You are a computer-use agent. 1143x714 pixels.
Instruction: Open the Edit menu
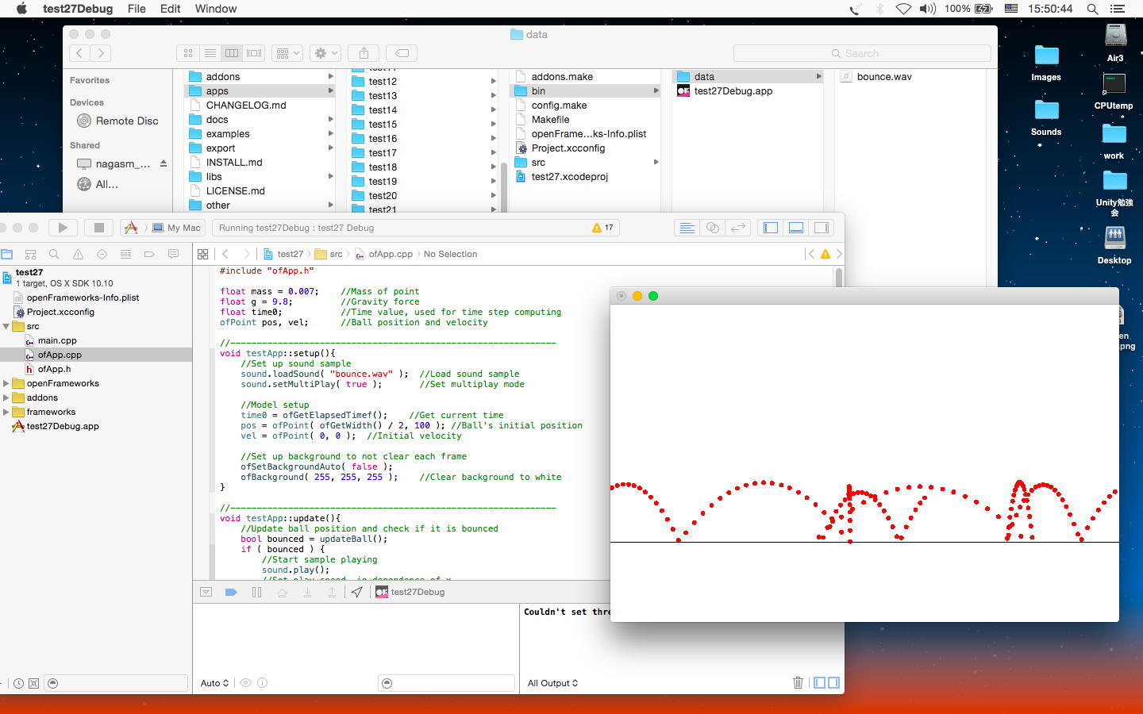(170, 9)
